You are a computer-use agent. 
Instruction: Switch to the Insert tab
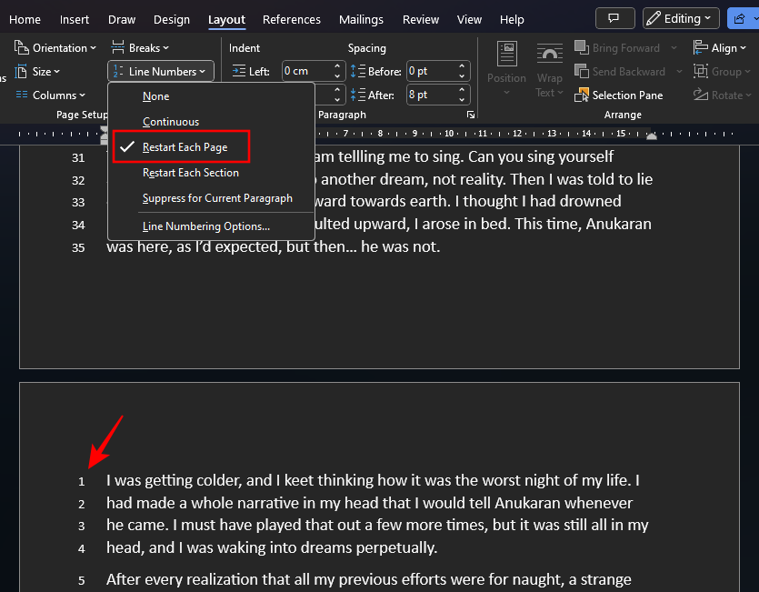tap(75, 20)
